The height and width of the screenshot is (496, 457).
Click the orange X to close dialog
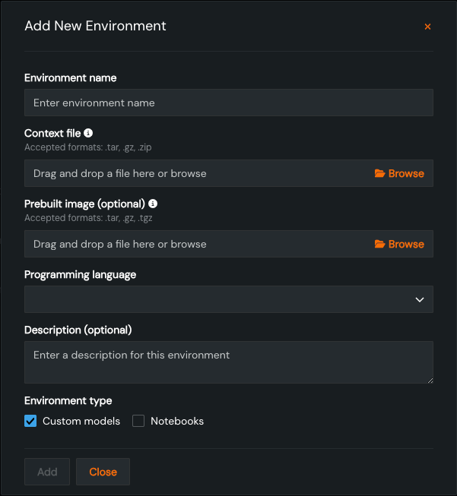[427, 27]
